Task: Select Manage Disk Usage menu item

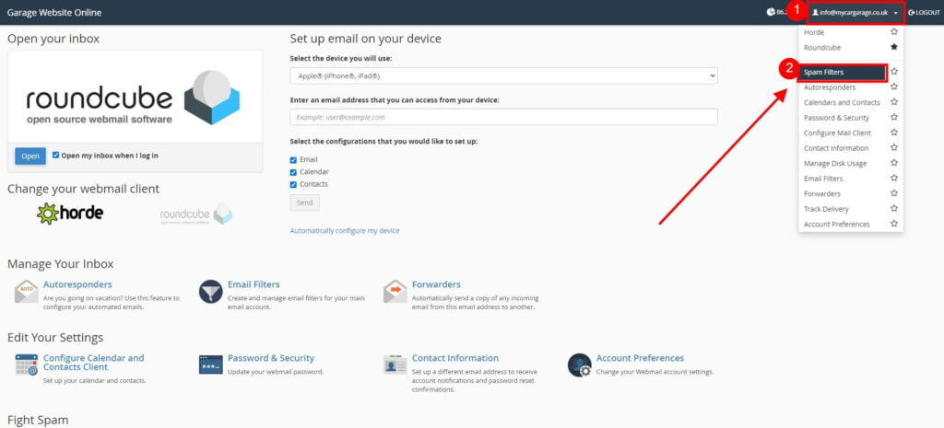Action: click(835, 163)
